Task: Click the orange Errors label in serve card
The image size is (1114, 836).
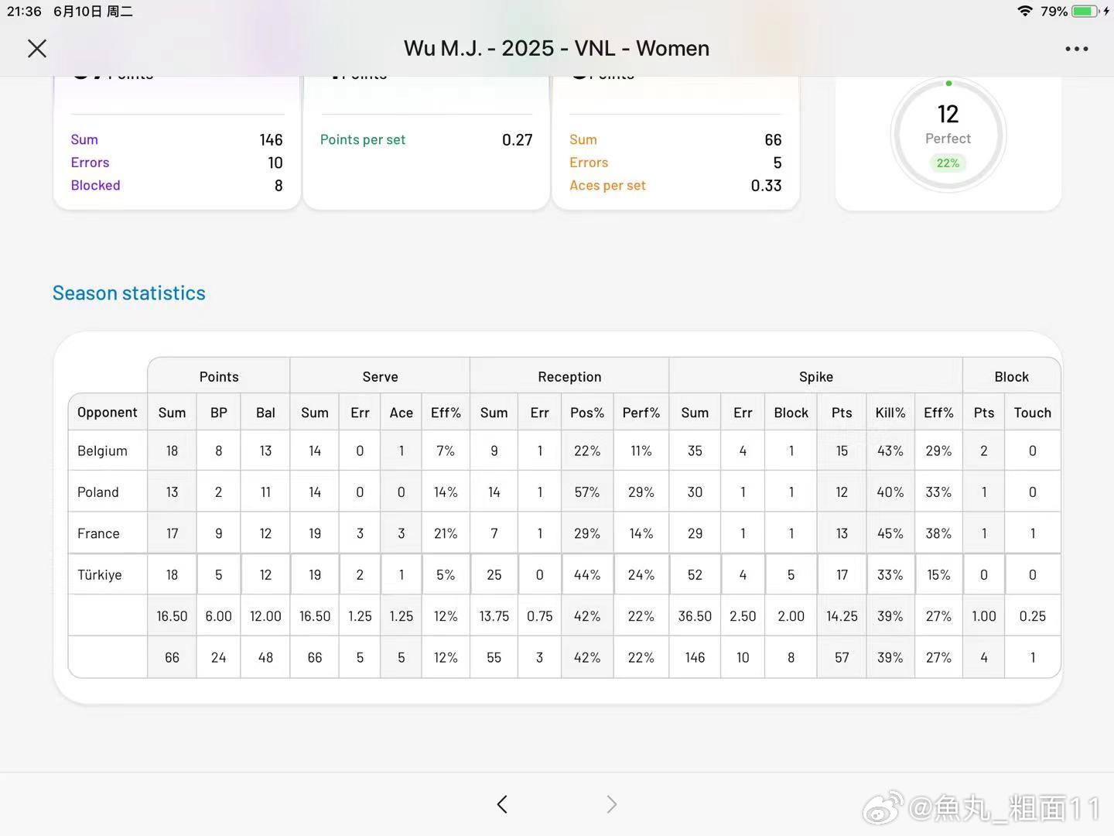Action: tap(589, 163)
